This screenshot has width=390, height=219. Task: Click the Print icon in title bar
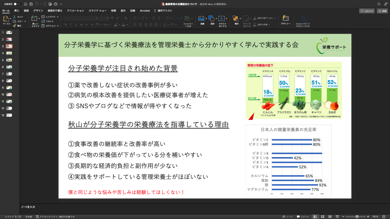point(56,4)
